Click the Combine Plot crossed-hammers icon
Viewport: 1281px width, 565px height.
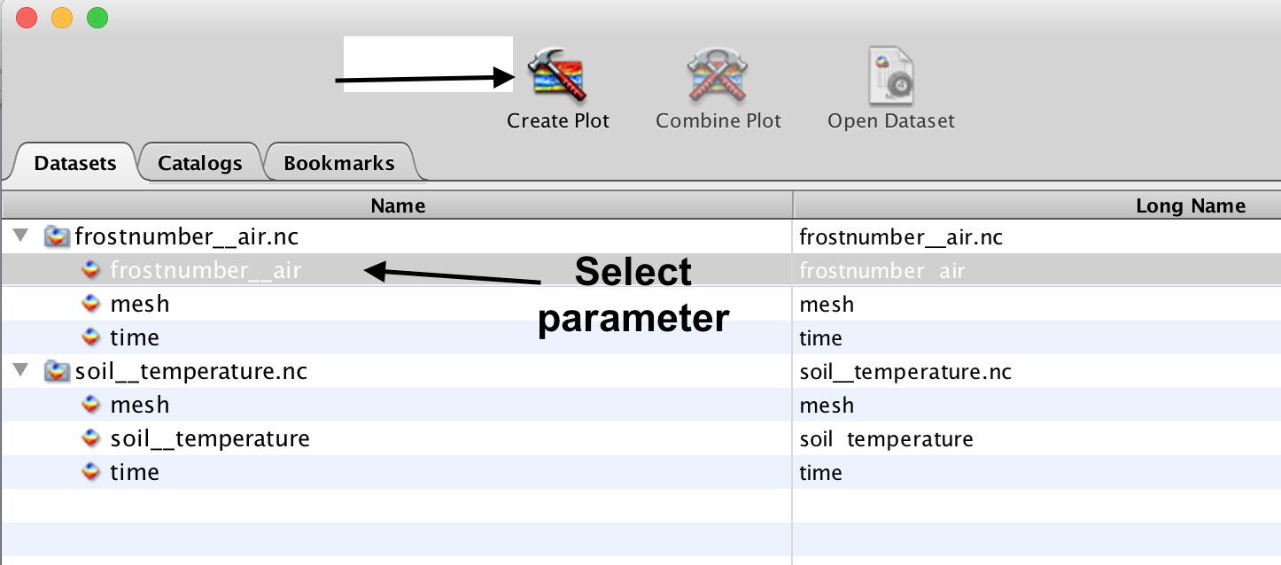718,76
